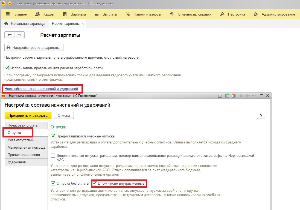The image size is (300, 210).
Task: Toggle the В том числе внутрисменные checkbox
Action: click(95, 183)
